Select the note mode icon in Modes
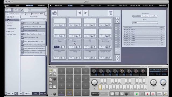Image resolution: width=172 pixels, height=97 pixels. coord(55,71)
